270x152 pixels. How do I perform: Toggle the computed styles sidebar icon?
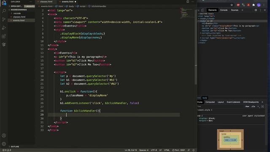tap(262, 106)
